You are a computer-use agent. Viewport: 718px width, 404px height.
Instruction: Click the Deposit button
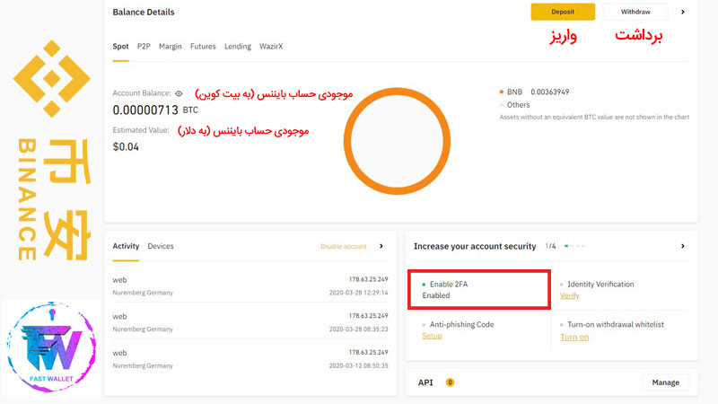tap(563, 12)
